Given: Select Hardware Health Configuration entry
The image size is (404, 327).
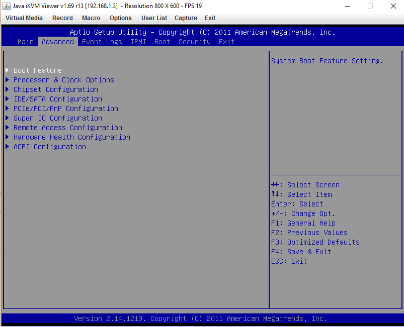Looking at the screenshot, I should pyautogui.click(x=72, y=137).
